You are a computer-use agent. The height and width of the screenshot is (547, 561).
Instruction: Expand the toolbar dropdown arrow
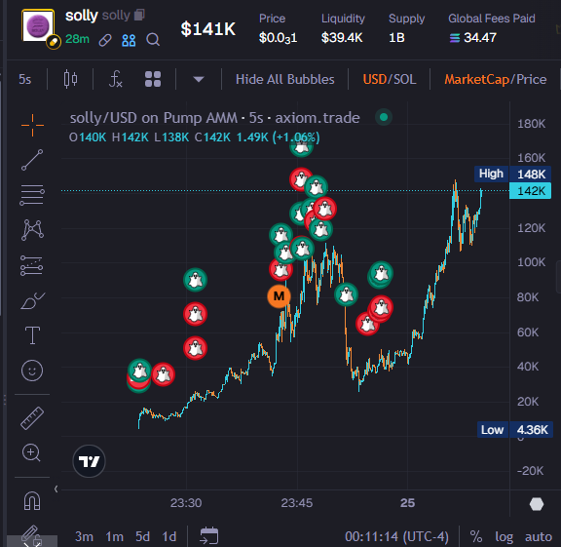point(199,79)
